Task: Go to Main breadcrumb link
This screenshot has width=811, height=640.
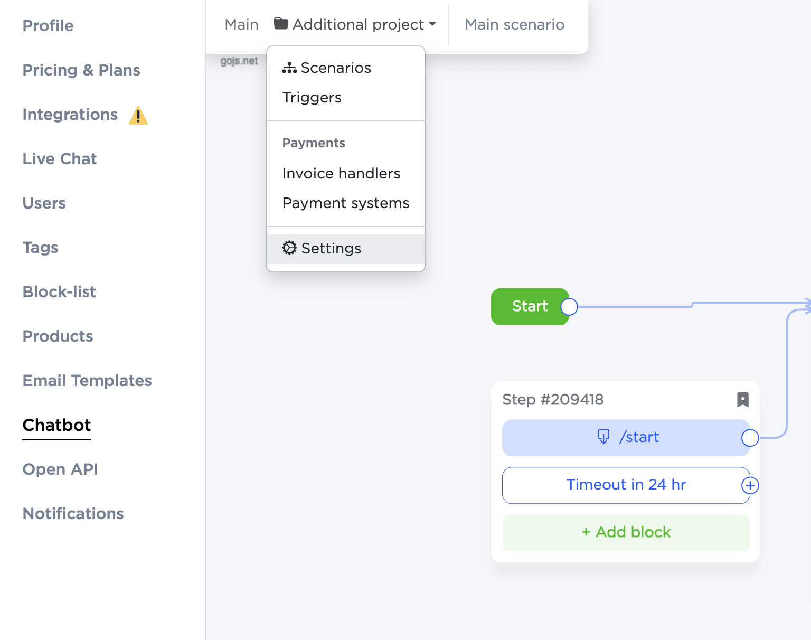Action: tap(241, 25)
